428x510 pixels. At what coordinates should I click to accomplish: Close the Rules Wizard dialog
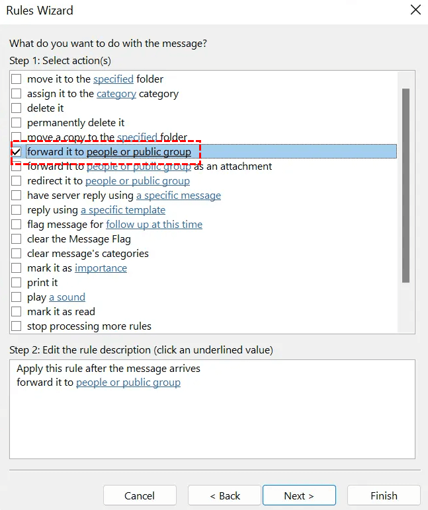pos(415,10)
